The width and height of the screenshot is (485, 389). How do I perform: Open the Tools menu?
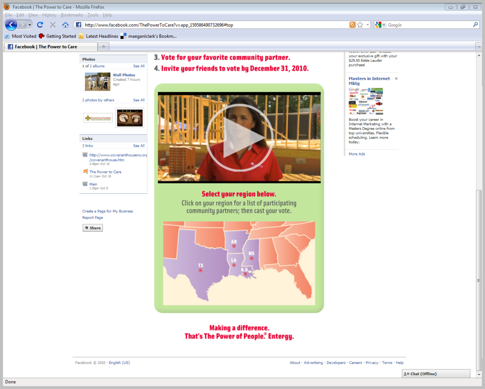93,15
